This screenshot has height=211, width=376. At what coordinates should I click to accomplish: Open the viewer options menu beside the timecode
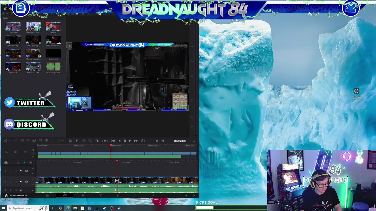click(194, 141)
